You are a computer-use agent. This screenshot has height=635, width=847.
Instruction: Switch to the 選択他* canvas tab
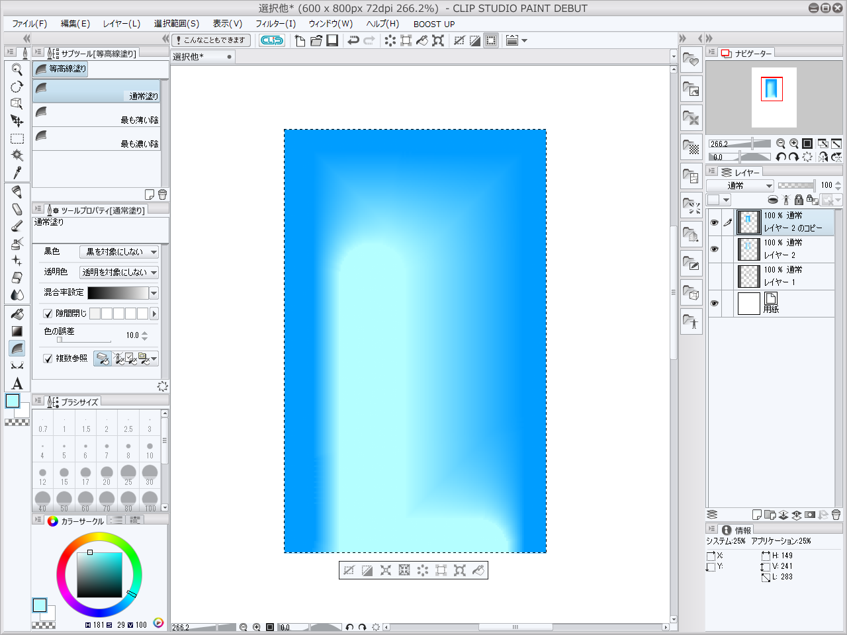(x=202, y=57)
